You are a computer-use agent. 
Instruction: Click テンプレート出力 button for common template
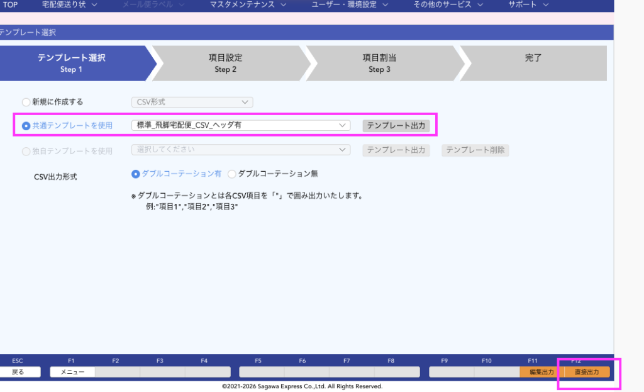396,126
